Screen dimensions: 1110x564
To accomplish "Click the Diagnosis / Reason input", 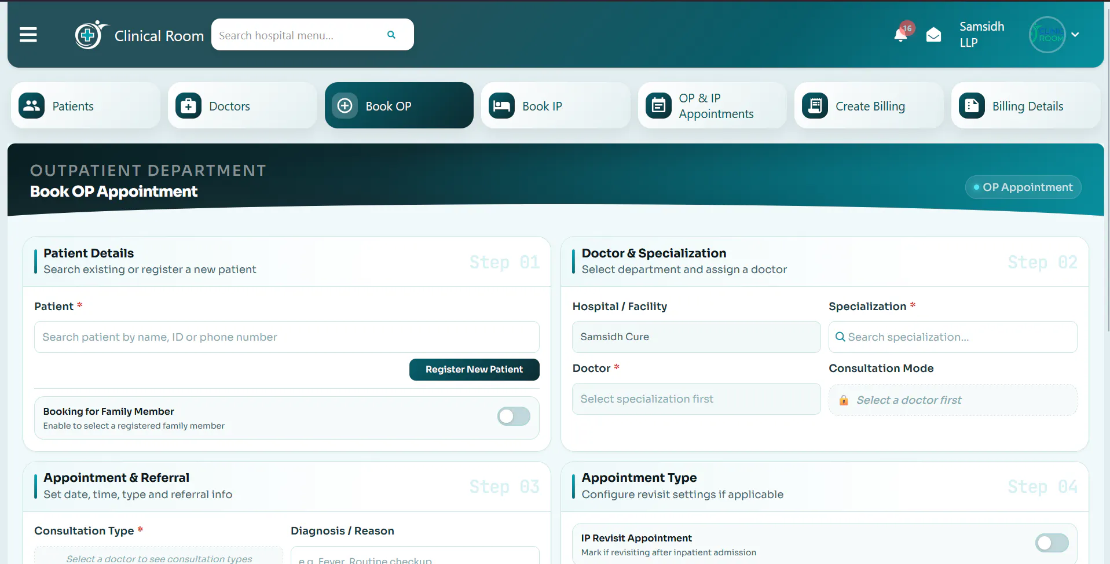I will [415, 556].
